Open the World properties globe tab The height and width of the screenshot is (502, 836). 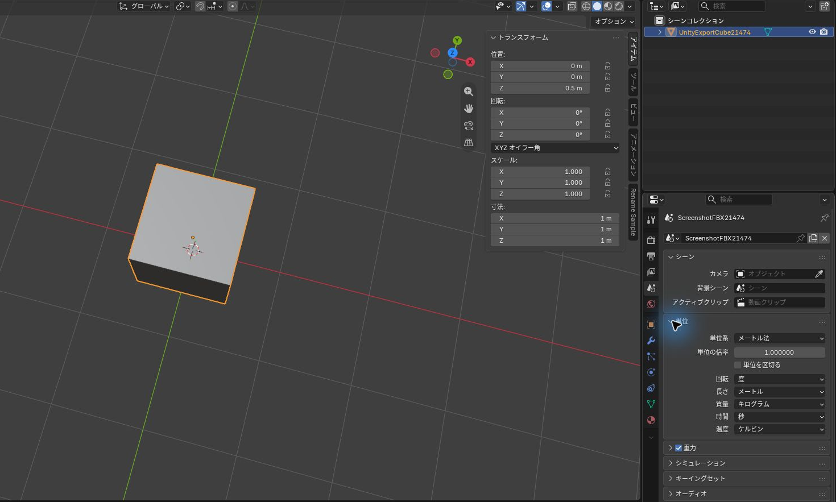pos(651,304)
